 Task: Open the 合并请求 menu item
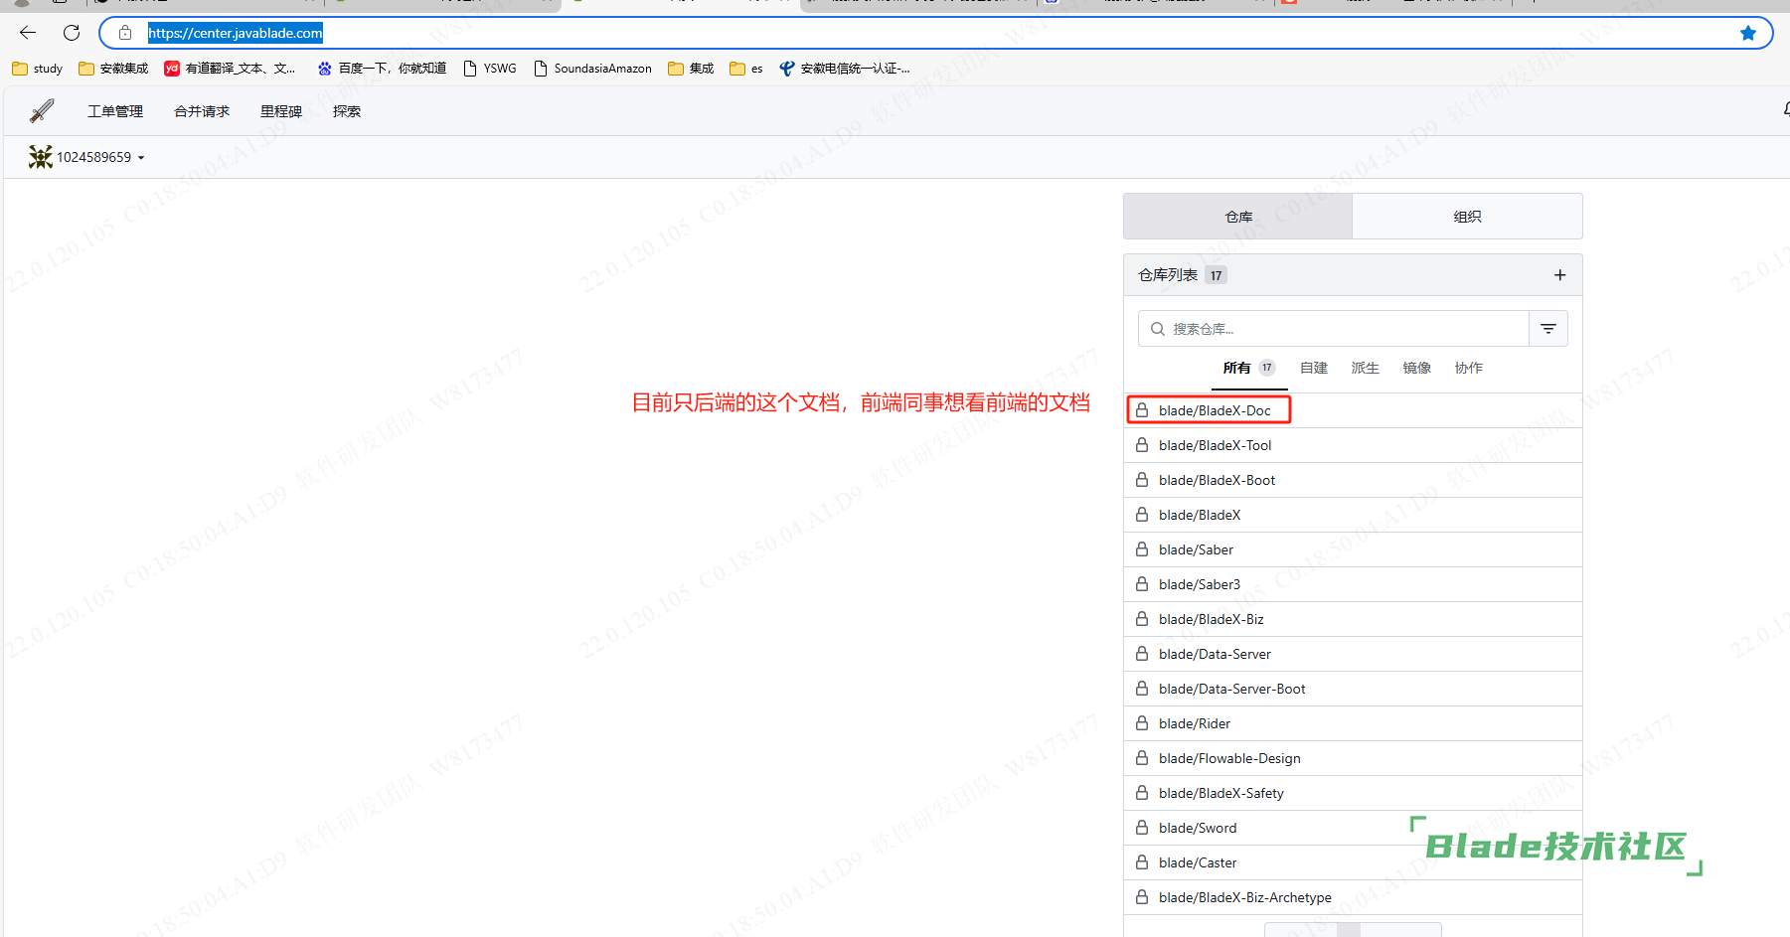202,111
